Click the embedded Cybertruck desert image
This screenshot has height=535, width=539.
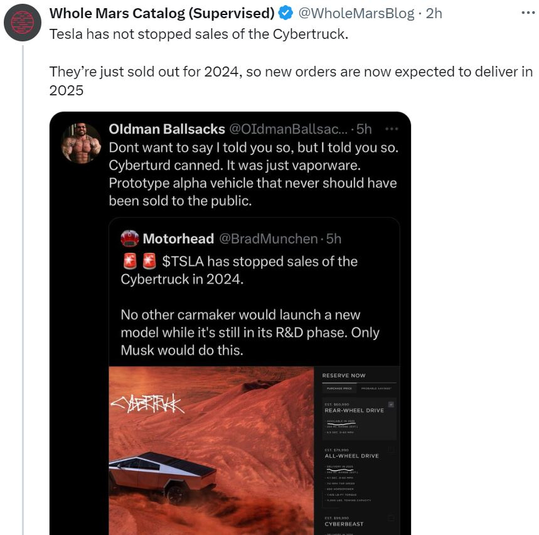(207, 452)
